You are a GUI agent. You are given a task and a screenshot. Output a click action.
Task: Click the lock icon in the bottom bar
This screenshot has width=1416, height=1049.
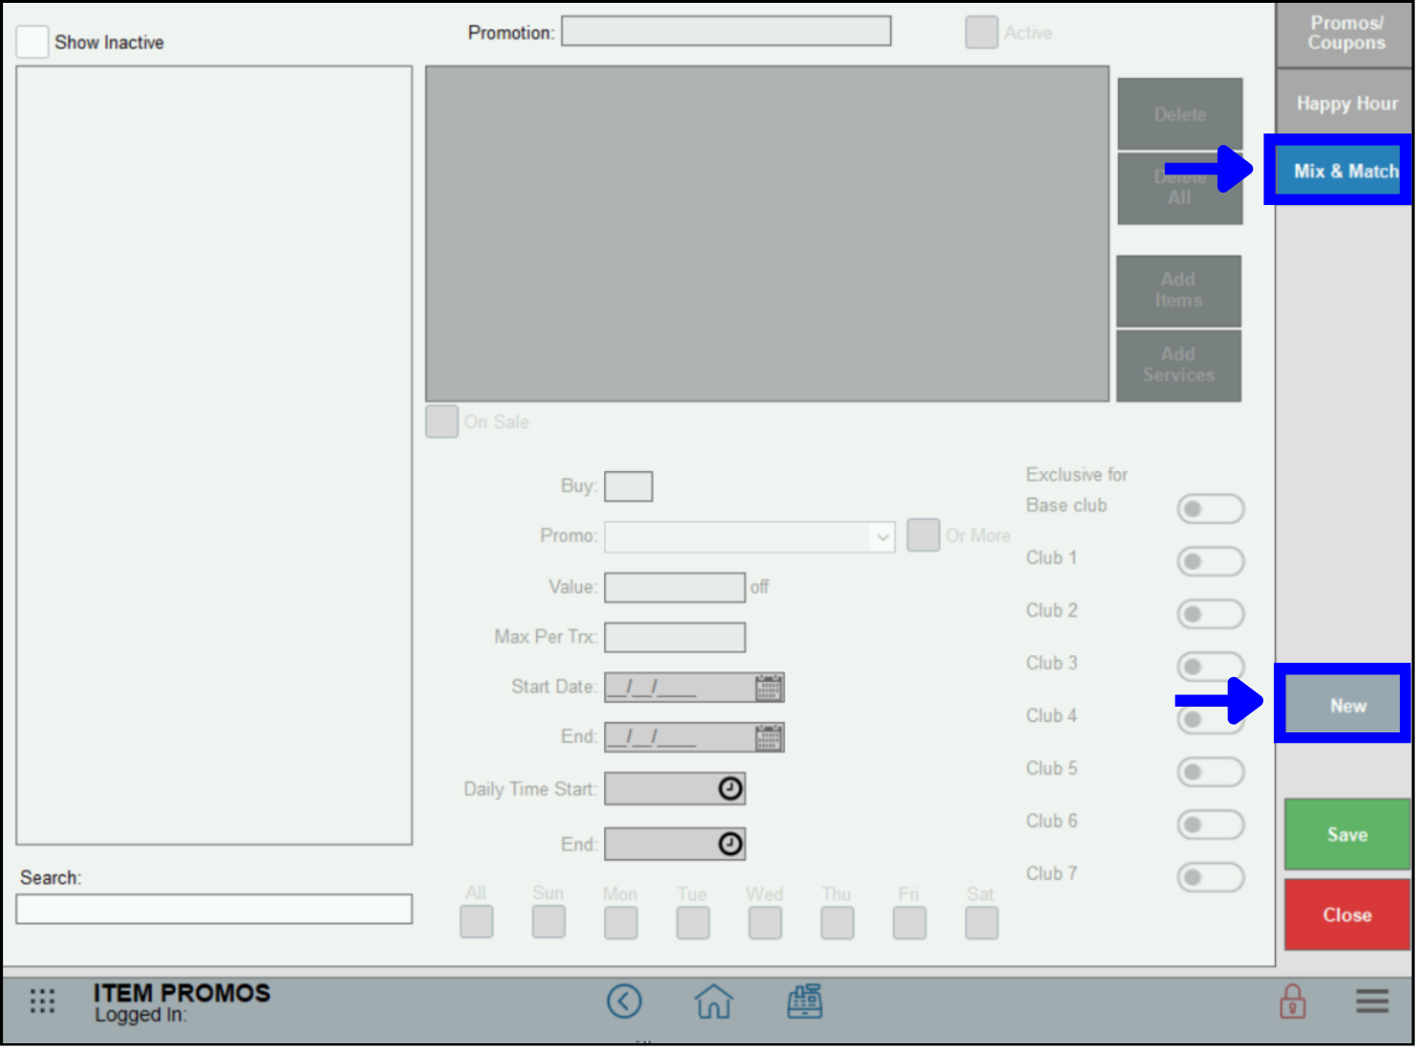point(1293,1001)
